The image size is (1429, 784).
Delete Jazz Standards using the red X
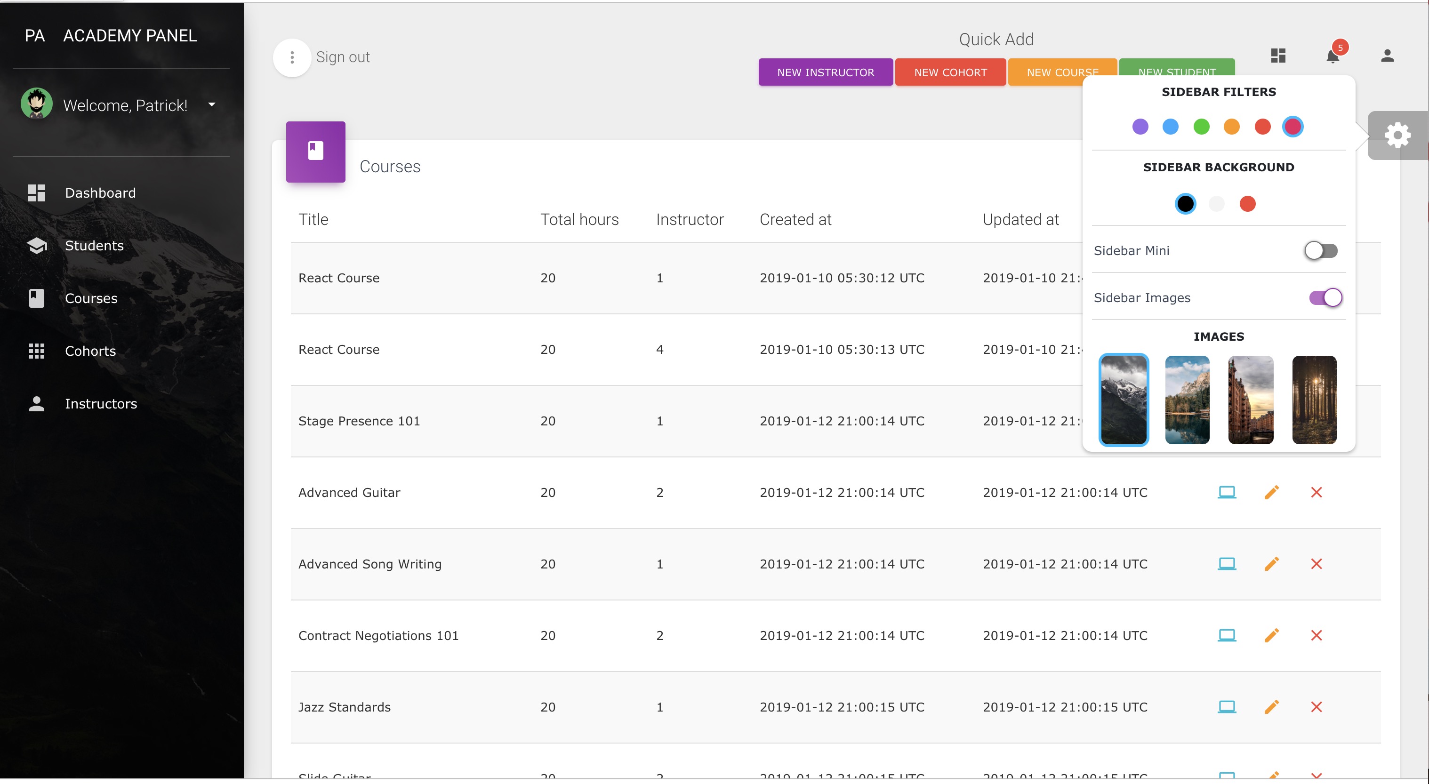coord(1317,707)
